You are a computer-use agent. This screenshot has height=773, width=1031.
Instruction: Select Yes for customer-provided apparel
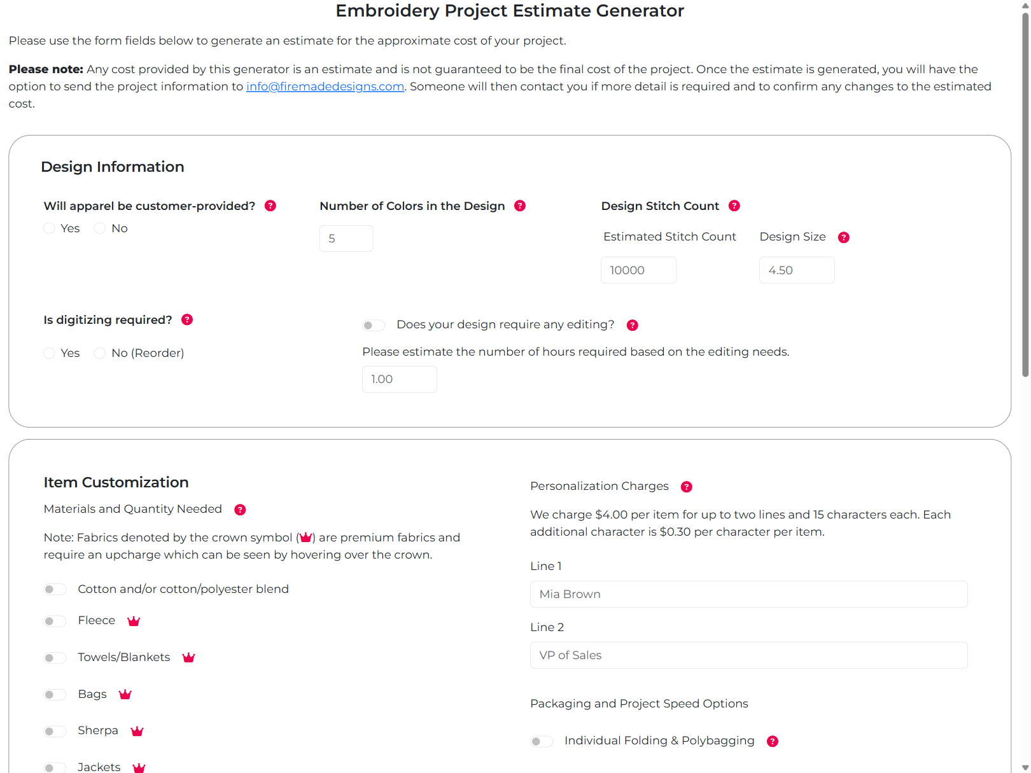tap(50, 228)
